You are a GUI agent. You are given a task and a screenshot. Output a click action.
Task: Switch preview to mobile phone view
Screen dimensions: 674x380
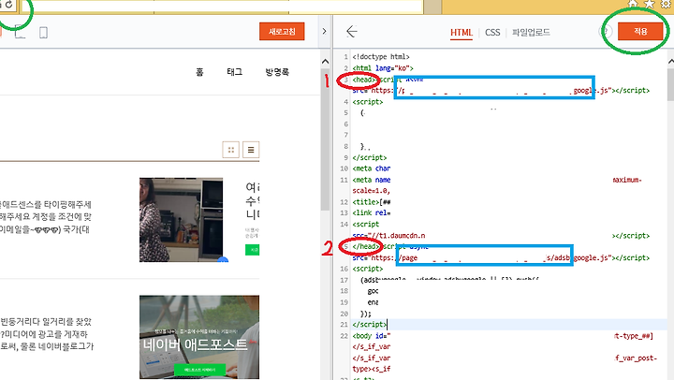pos(43,32)
